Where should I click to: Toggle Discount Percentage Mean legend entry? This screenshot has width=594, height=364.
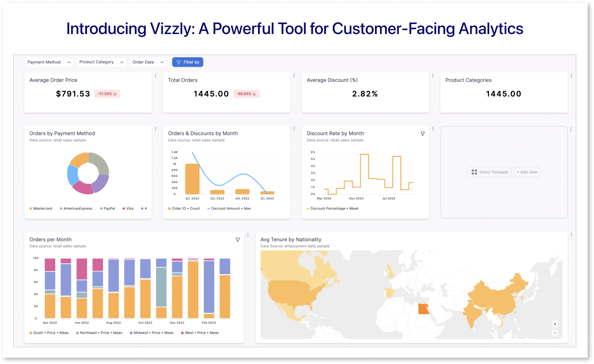(332, 209)
